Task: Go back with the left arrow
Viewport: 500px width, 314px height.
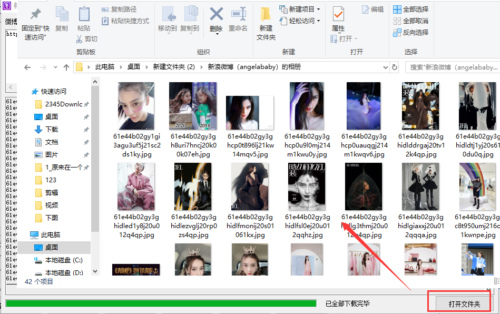Action: pyautogui.click(x=27, y=67)
